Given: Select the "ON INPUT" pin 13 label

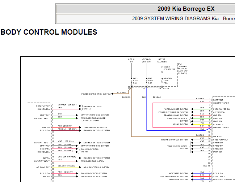Looking at the screenshot, I should pos(218,136).
